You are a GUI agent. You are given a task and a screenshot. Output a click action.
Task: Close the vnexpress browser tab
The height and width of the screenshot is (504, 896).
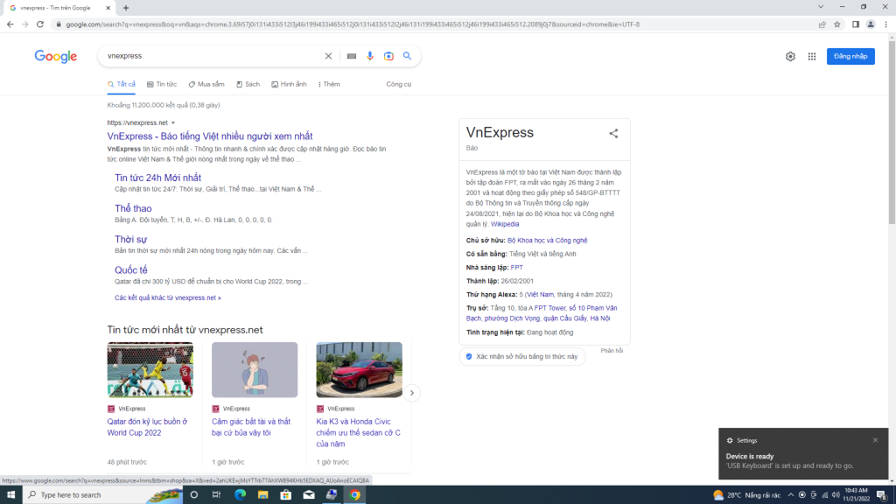(108, 8)
